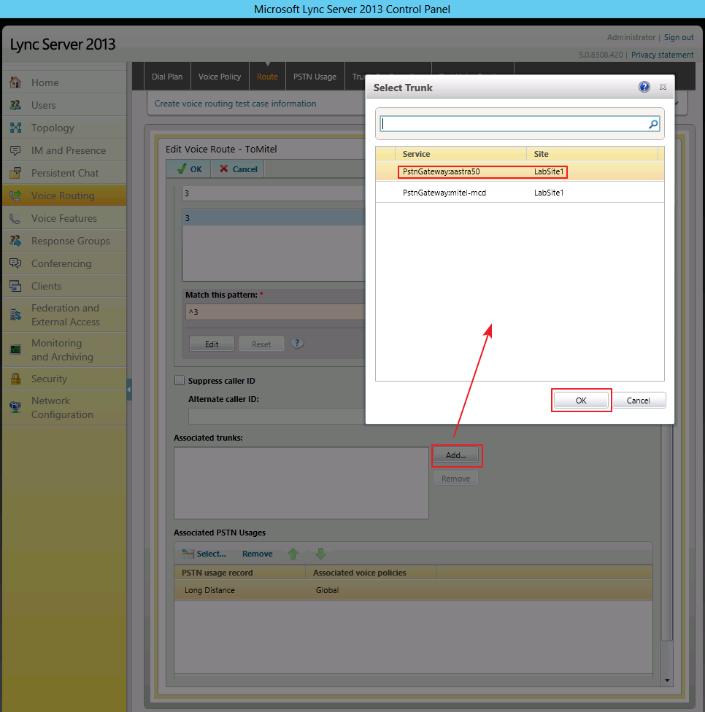Click the help icon in Select Trunk dialog
This screenshot has height=712, width=705.
click(x=644, y=87)
